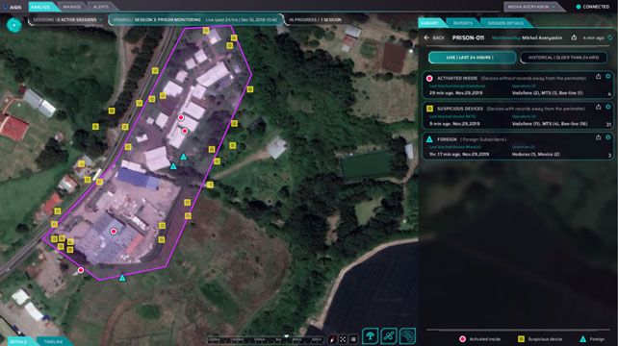The image size is (618, 346).
Task: Open the Reports tab
Action: (463, 23)
